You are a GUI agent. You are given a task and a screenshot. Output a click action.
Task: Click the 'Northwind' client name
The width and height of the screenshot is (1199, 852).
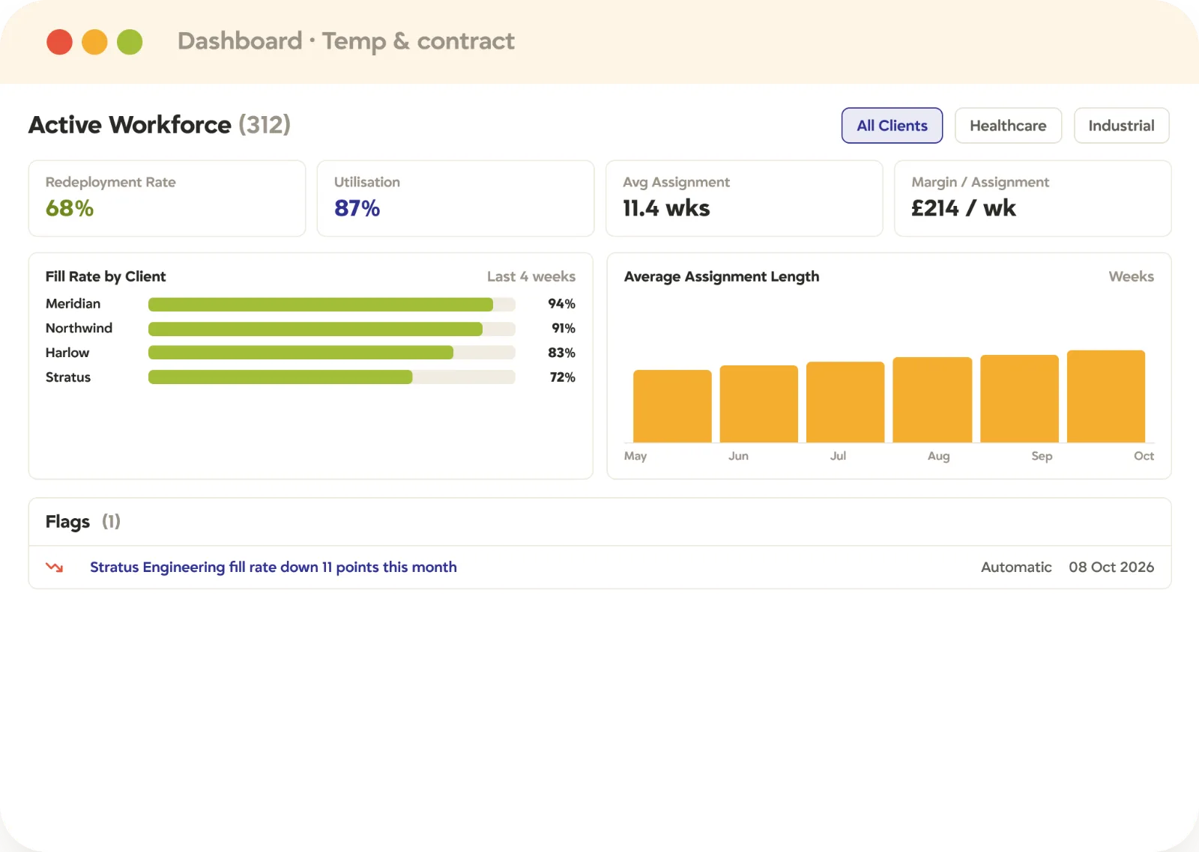point(79,329)
